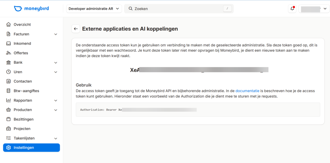
Task: Click the Gebruik heading
Action: coord(84,85)
